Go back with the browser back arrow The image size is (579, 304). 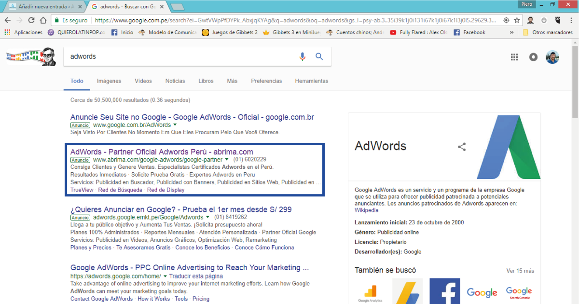(7, 20)
